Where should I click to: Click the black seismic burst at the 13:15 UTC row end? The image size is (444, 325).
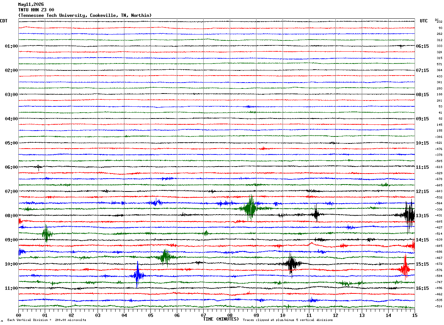tap(409, 216)
